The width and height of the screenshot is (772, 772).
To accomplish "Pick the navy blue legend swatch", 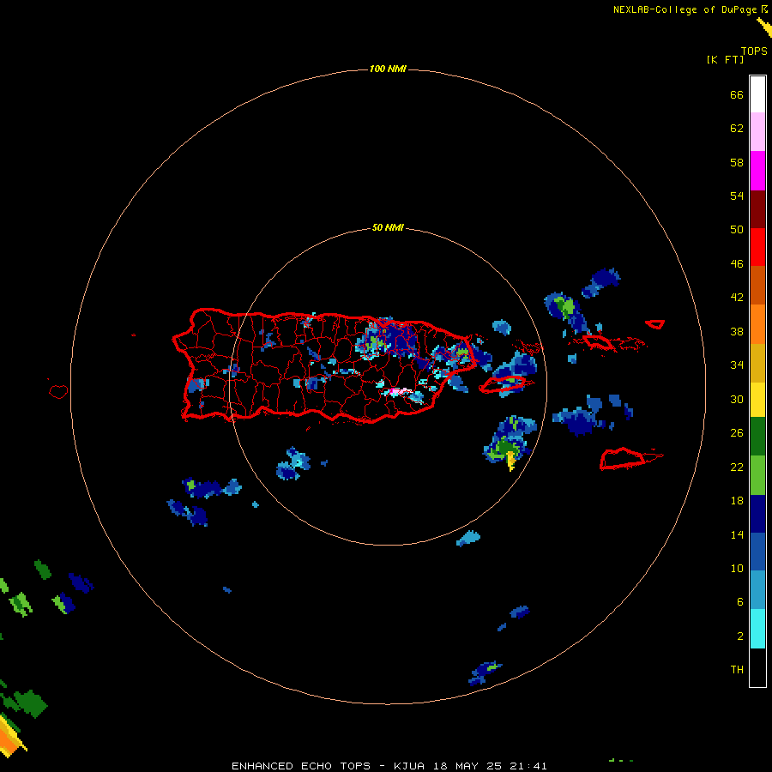I will tap(757, 514).
